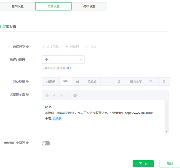Click help icon next to 奖励提示语
The height and width of the screenshot is (168, 180).
click(x=27, y=94)
